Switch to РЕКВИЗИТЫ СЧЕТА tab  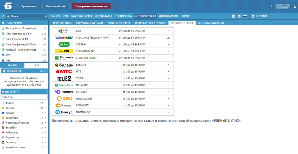[x=119, y=23]
